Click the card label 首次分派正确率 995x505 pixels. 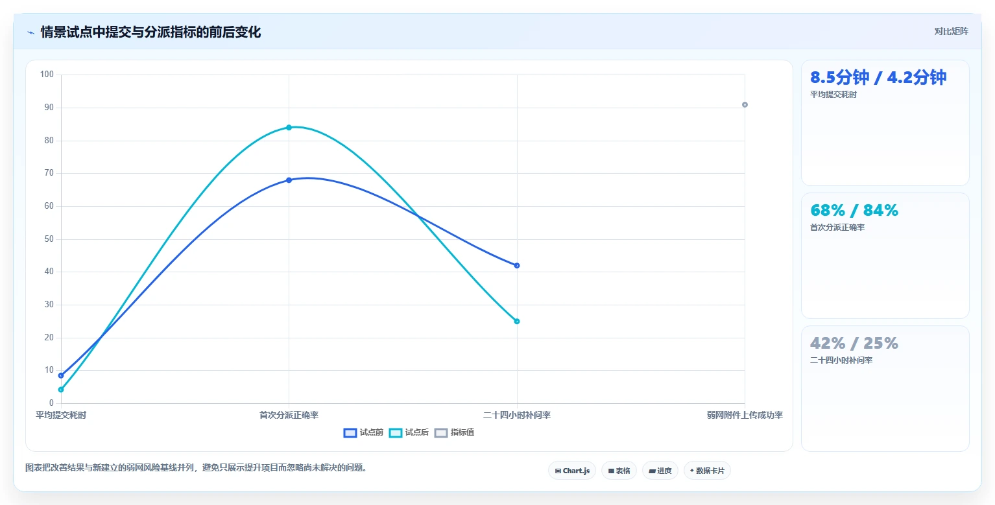837,228
